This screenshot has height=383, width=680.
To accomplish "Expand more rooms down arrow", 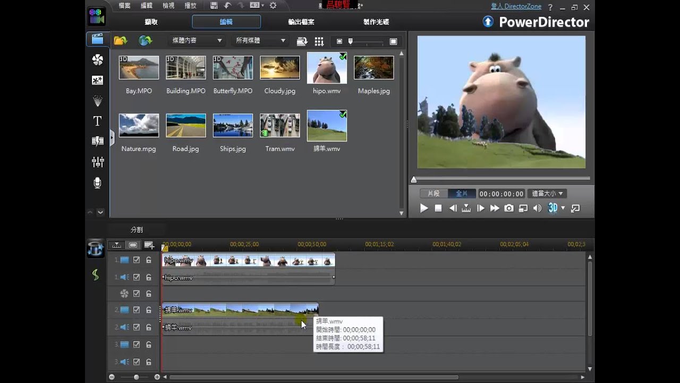I will pos(100,212).
